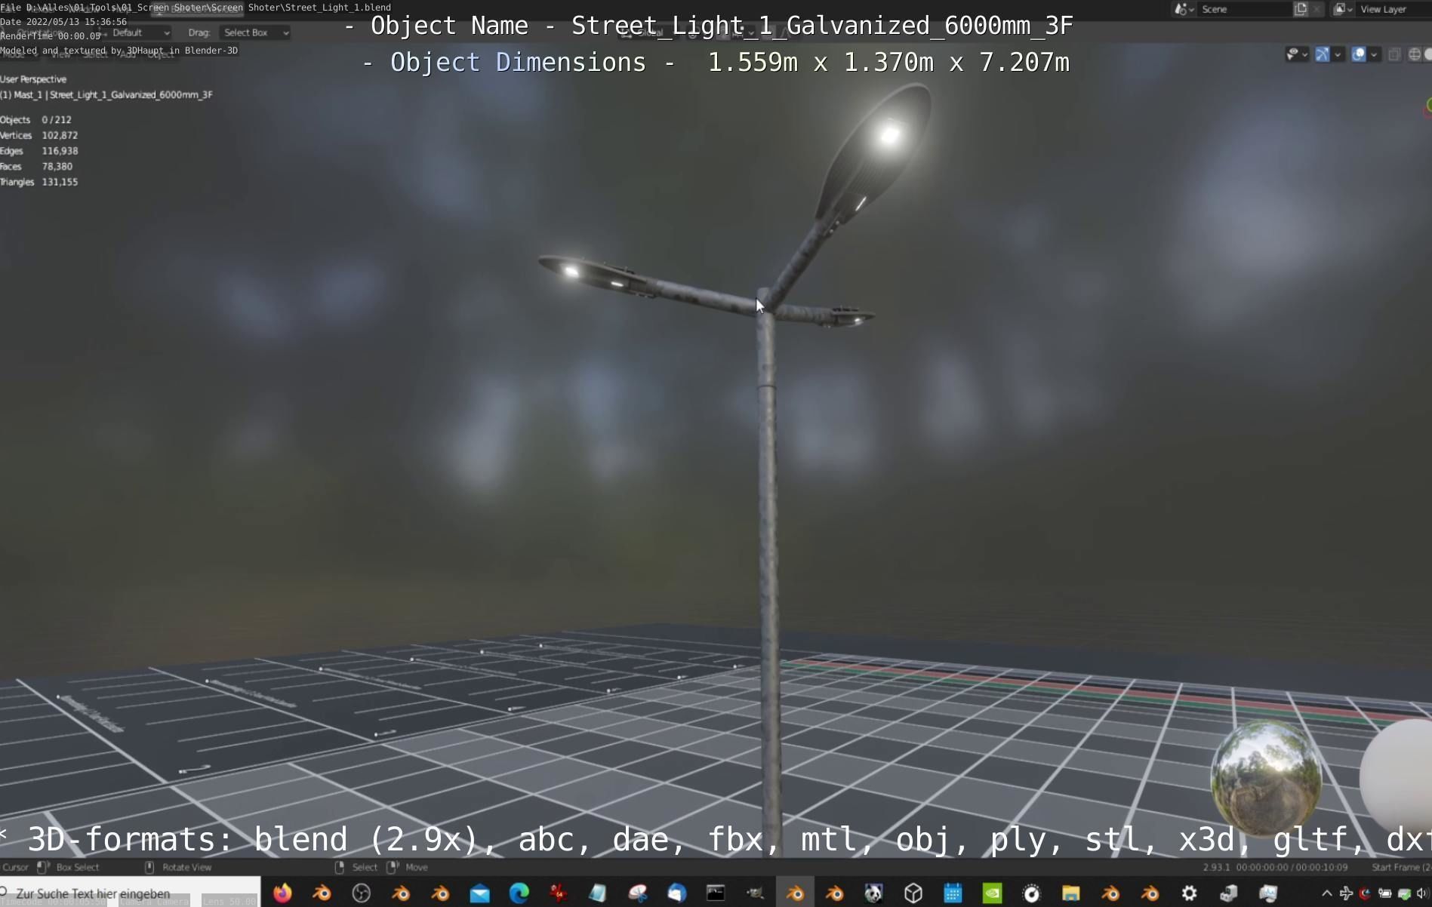Open Windows Settings gear from the taskbar

point(1189,893)
